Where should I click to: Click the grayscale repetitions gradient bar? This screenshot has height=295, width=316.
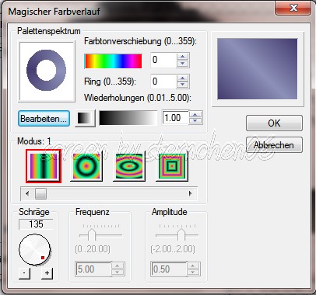pyautogui.click(x=128, y=118)
